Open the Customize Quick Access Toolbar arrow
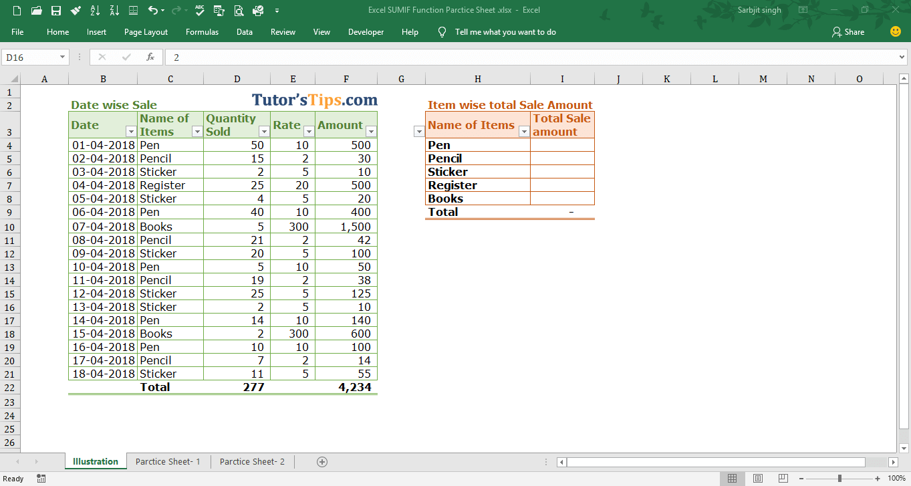 [x=277, y=11]
